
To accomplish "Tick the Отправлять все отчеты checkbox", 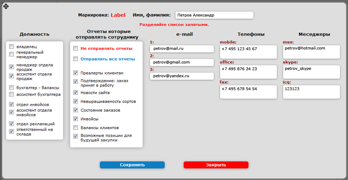I will pyautogui.click(x=76, y=59).
